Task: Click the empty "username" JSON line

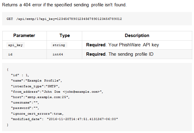Action: (x=25, y=103)
